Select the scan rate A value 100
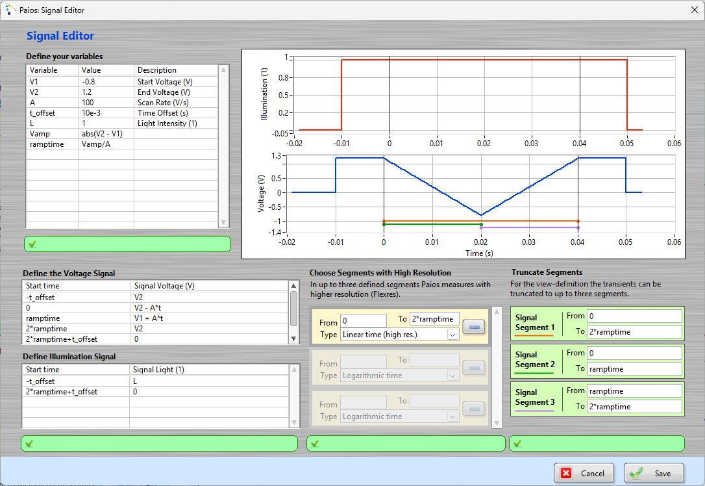The height and width of the screenshot is (486, 705). [106, 102]
